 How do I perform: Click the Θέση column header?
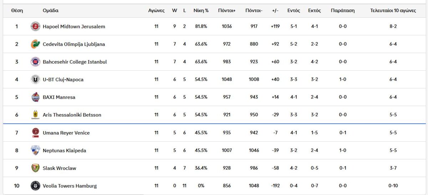click(x=17, y=11)
